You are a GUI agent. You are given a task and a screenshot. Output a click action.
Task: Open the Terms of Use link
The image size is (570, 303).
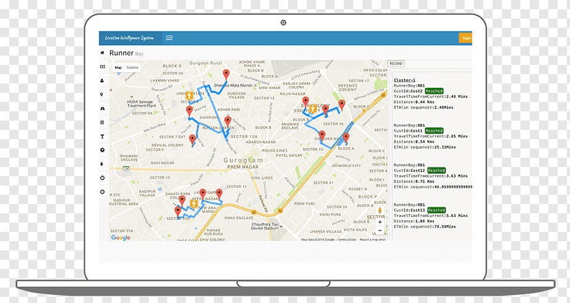tap(347, 239)
